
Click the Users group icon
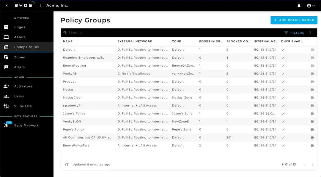[6, 96]
